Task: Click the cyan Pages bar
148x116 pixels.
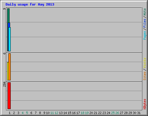Action: coord(10,39)
